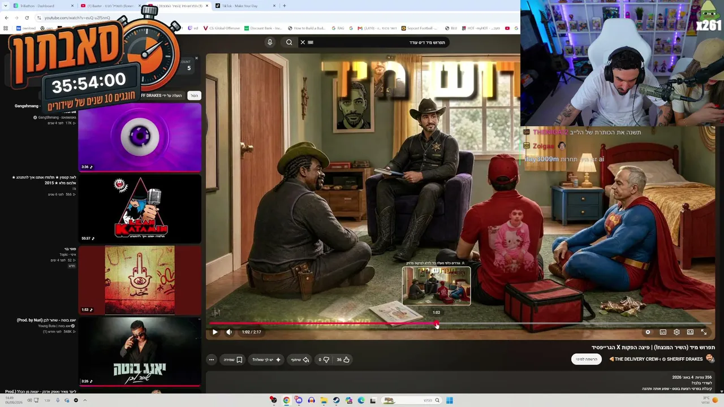Open the purple eye video thumbnail

click(140, 137)
